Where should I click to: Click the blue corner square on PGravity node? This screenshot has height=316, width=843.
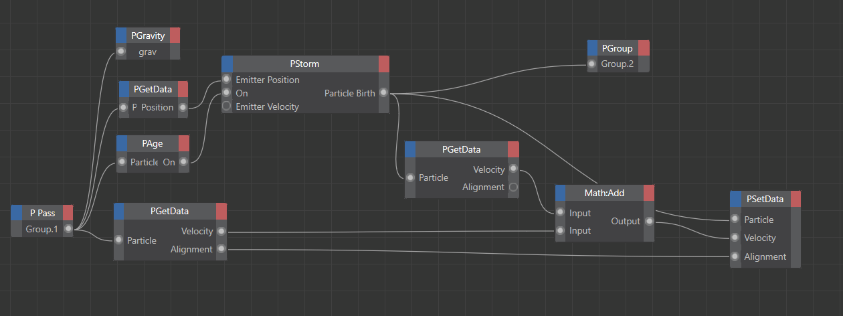(121, 35)
